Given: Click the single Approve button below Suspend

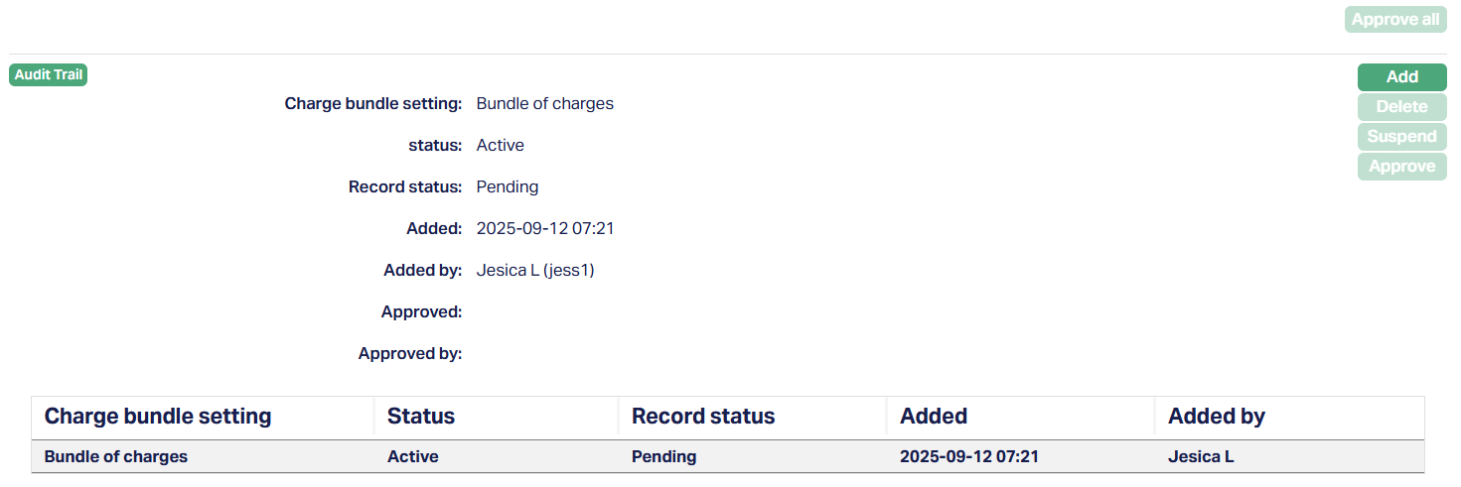Looking at the screenshot, I should point(1401,167).
